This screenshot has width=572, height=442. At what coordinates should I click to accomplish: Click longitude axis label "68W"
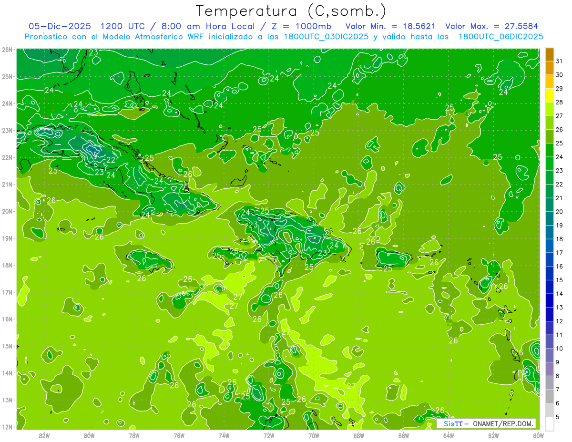[358, 435]
